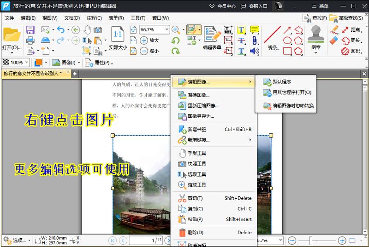Open the 窗口(W) menu

(x=161, y=18)
